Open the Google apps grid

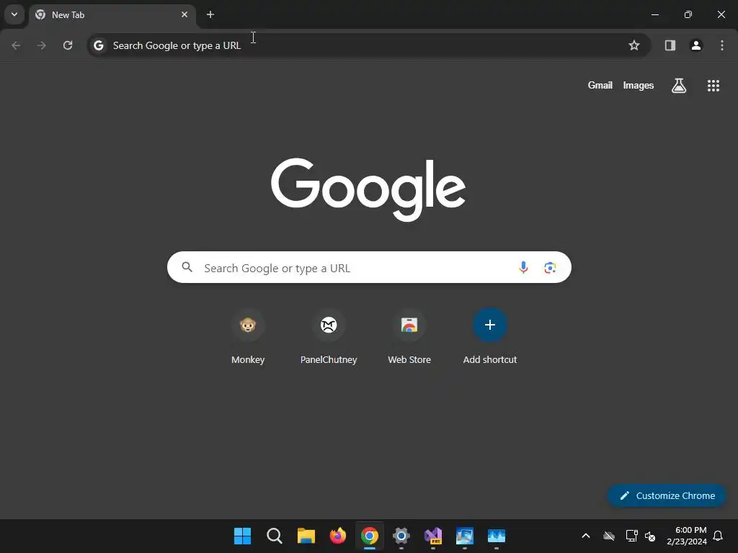coord(713,85)
